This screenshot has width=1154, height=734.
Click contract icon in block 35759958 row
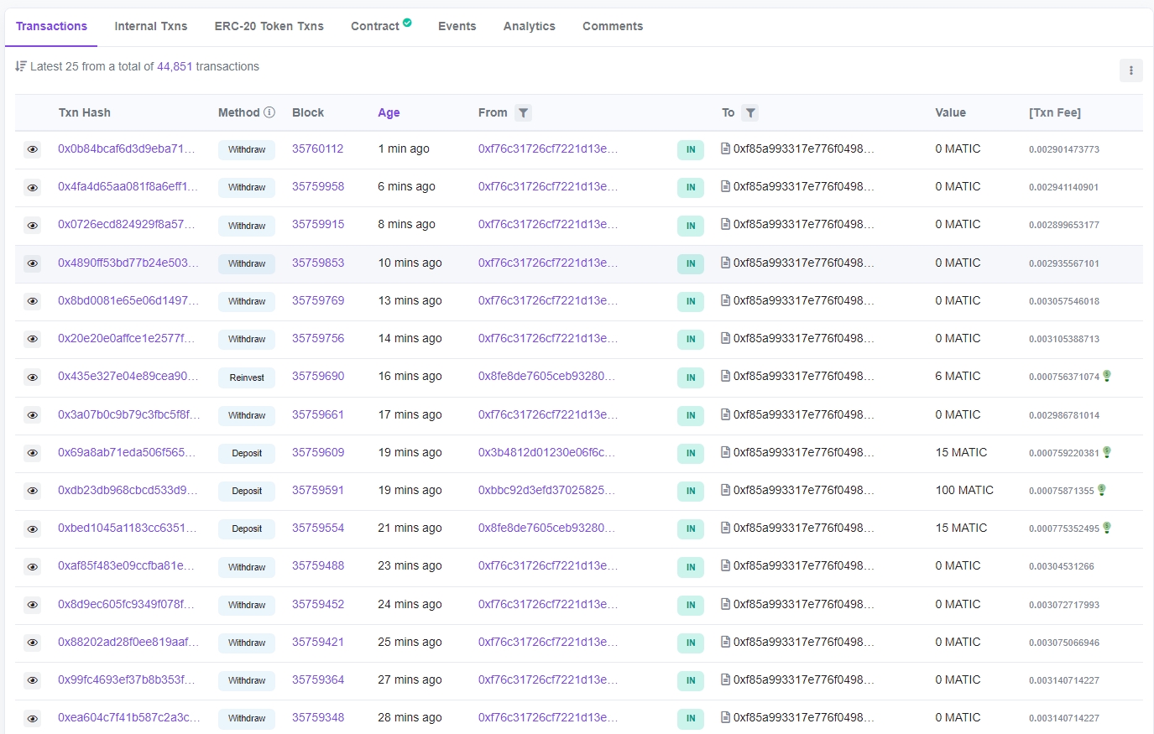725,186
